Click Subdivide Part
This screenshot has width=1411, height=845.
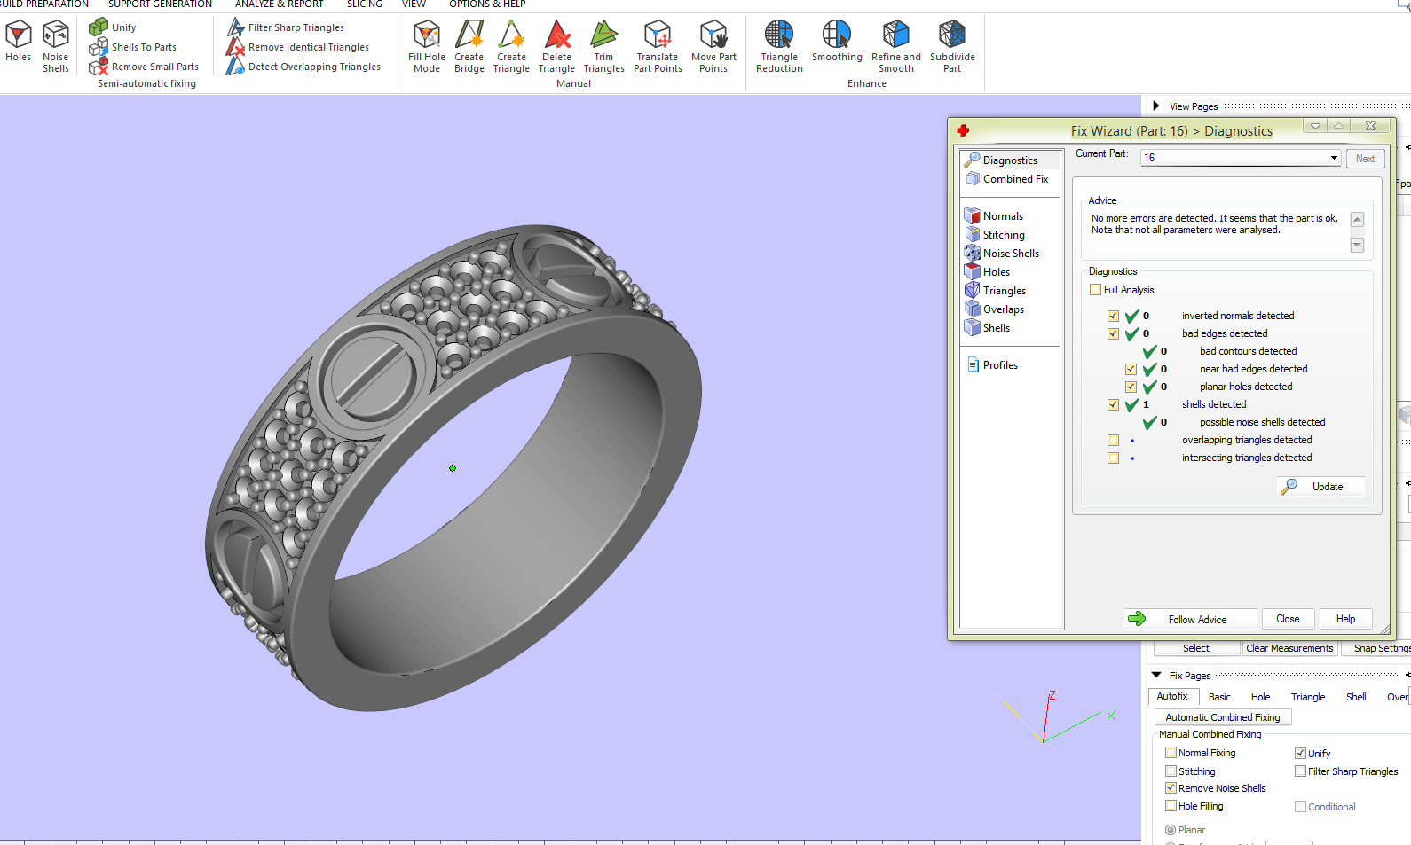[952, 47]
